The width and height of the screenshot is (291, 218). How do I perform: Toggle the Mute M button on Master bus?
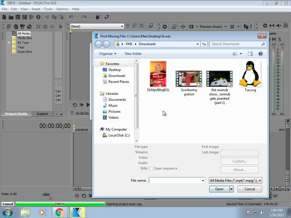274,39
